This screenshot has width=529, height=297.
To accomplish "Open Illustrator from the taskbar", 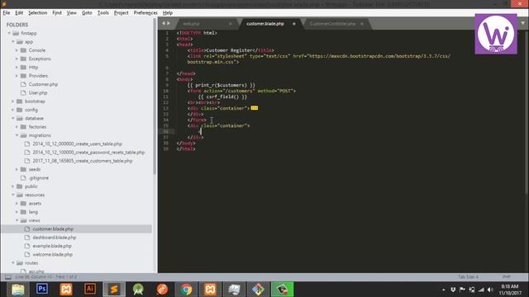I will [x=90, y=290].
